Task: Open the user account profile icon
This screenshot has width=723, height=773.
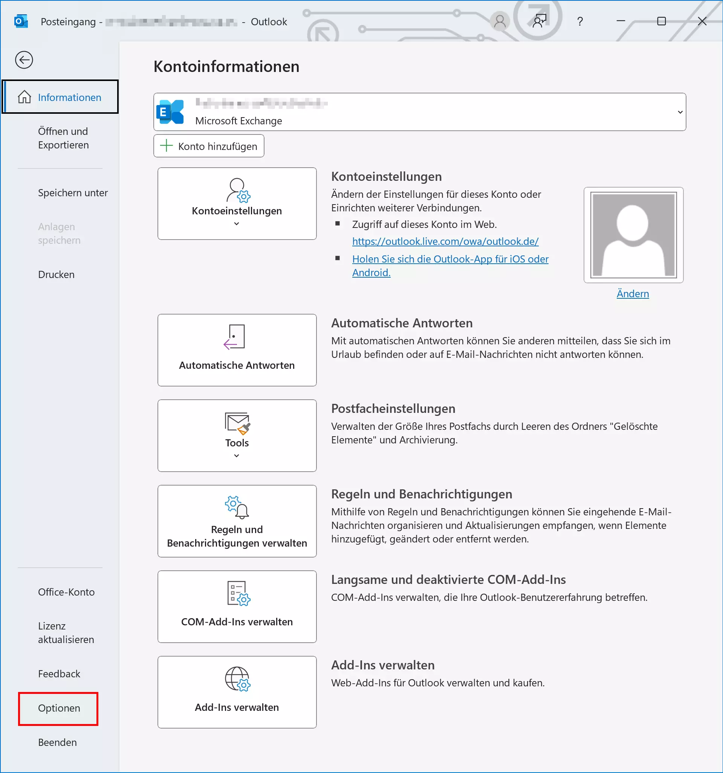Action: click(499, 21)
